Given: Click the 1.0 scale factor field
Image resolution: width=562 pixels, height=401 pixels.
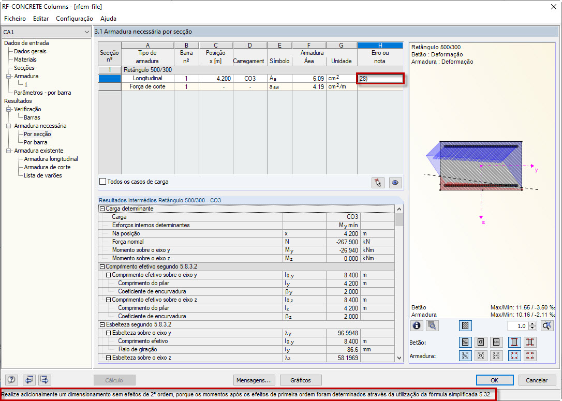Looking at the screenshot, I should click(x=519, y=326).
